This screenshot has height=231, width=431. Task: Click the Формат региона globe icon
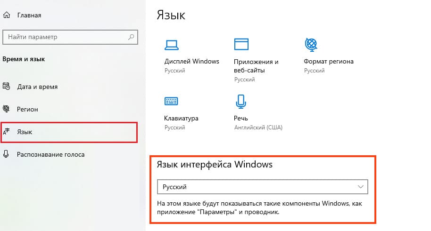(311, 44)
